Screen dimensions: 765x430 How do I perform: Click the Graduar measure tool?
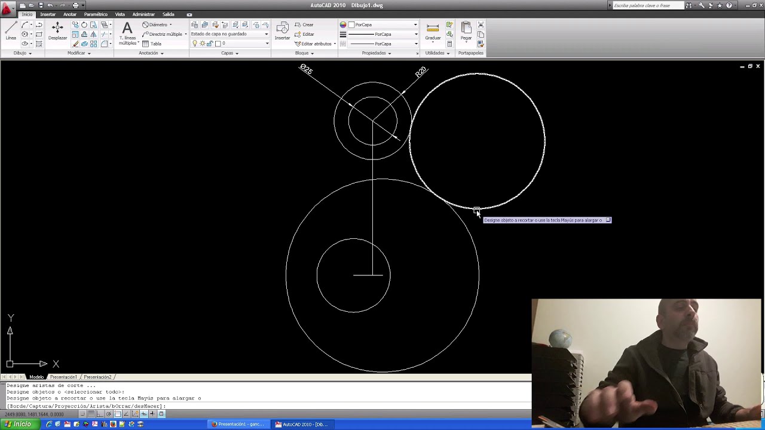coord(433,32)
